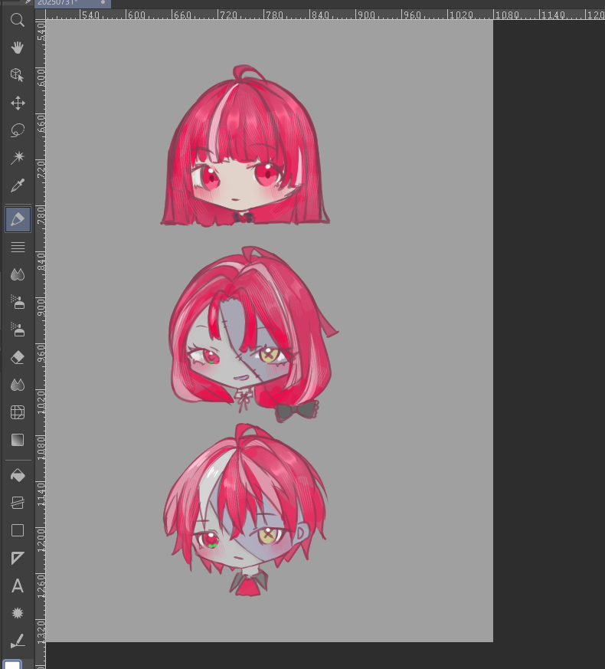Select the Operation object cube tool
Image resolution: width=605 pixels, height=669 pixels.
(18, 75)
